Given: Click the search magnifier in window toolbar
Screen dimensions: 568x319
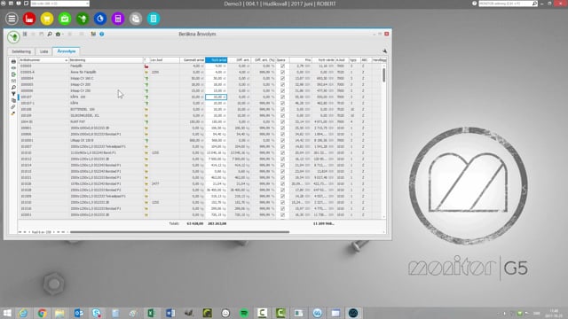Looking at the screenshot, I should [50, 34].
